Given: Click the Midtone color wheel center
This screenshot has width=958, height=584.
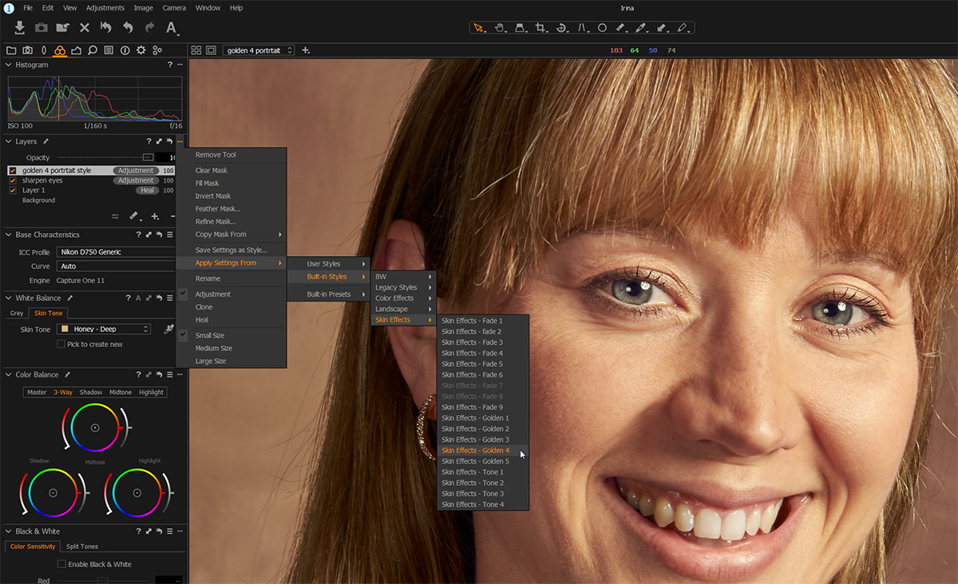Looking at the screenshot, I should [x=95, y=428].
